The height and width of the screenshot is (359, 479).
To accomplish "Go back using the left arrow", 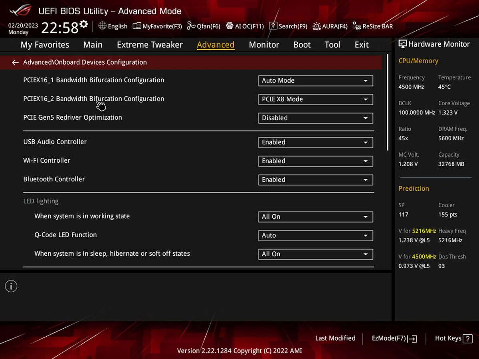I will pos(15,63).
